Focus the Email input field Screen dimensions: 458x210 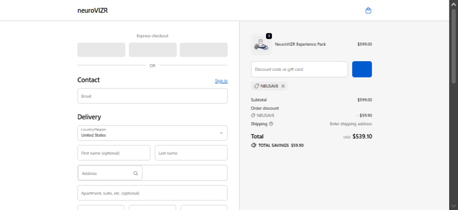152,96
